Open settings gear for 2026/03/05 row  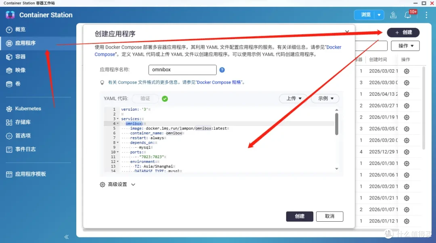(407, 129)
